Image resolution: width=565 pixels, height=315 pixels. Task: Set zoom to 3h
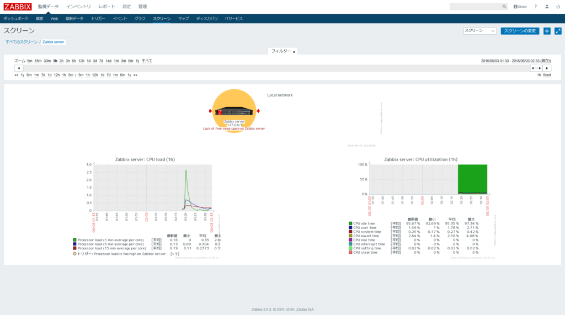[67, 61]
